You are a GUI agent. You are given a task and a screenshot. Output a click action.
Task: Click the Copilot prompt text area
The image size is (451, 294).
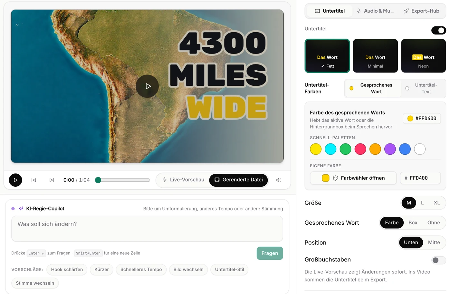(147, 229)
